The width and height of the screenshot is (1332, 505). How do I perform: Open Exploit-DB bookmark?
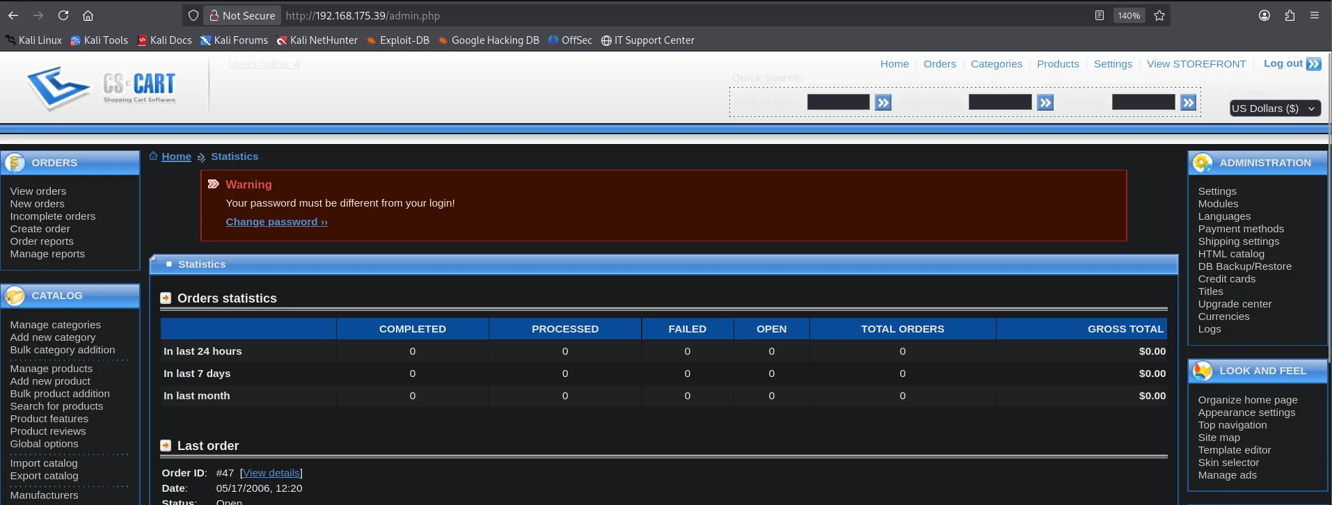tap(397, 40)
